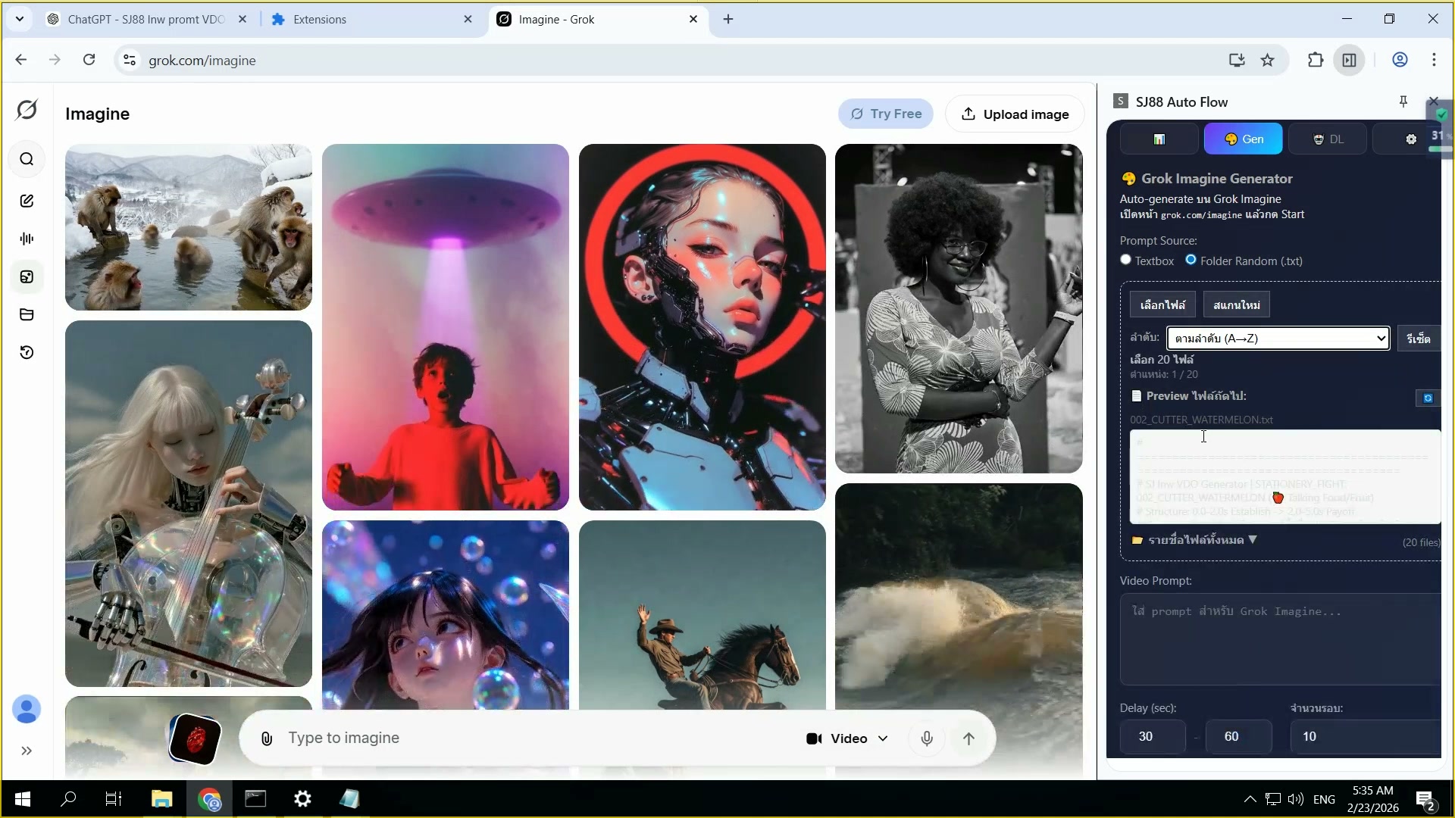1455x818 pixels.
Task: Open search from the Grok sidebar
Action: point(27,159)
